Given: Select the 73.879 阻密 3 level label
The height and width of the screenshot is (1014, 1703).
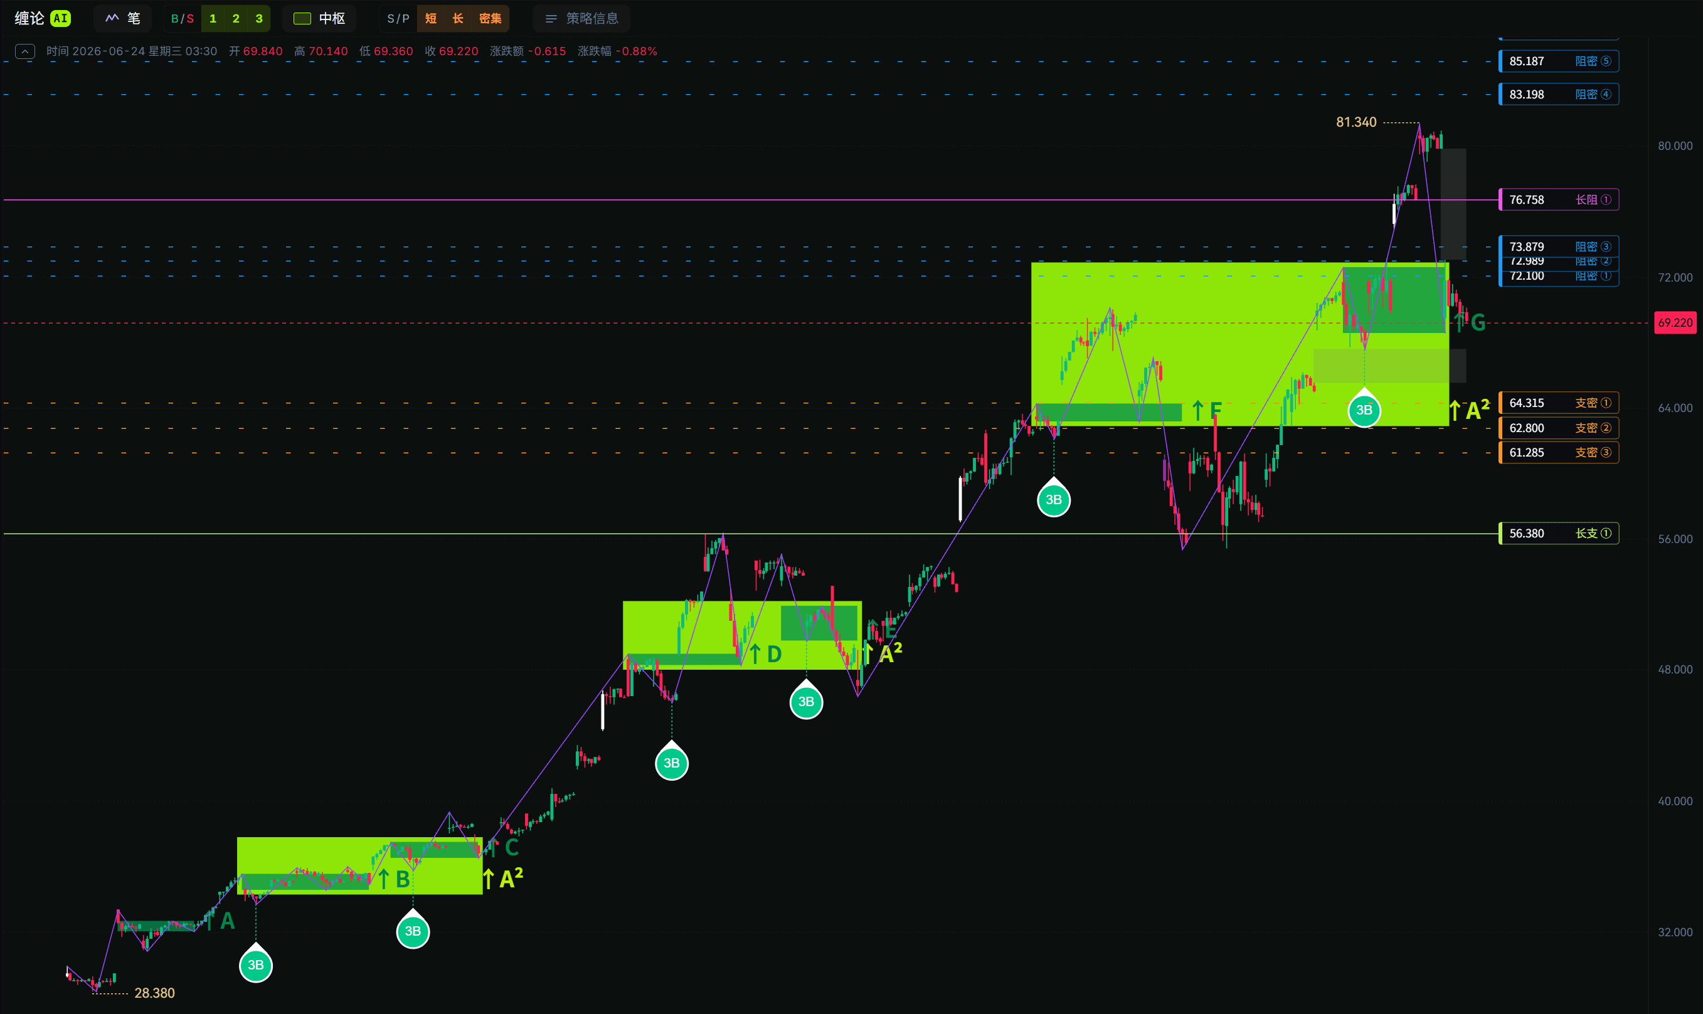Looking at the screenshot, I should [1559, 245].
